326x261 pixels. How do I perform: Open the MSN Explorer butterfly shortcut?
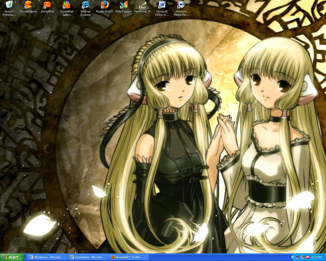point(124,7)
